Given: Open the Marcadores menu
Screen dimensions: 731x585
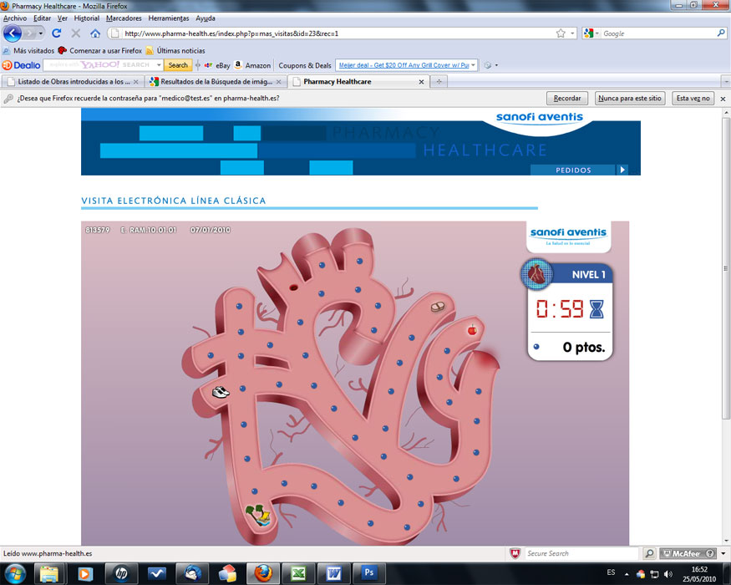Looking at the screenshot, I should point(124,18).
